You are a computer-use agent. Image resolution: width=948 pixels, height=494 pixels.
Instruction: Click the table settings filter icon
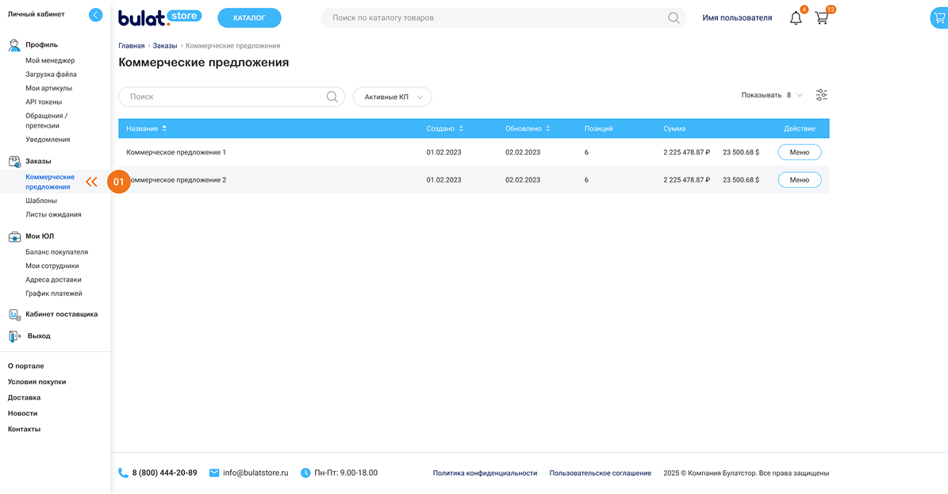point(821,95)
